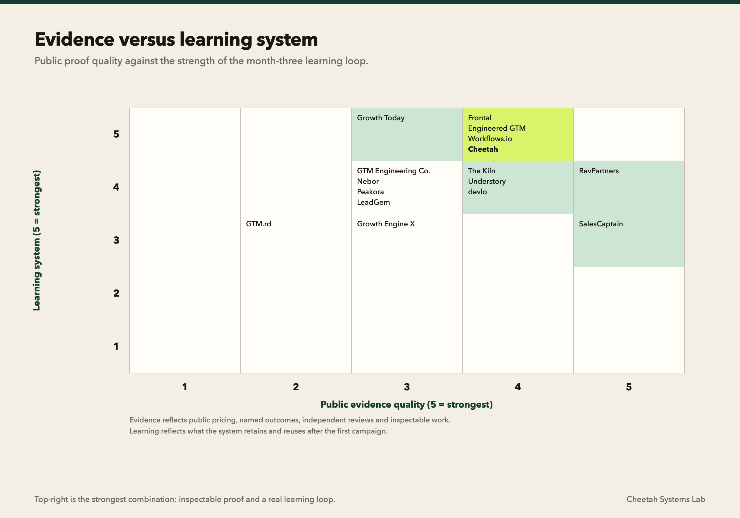Screen dimensions: 740x518
Task: Select the footnote line starting 'Evidence reflects'
Action: 290,420
